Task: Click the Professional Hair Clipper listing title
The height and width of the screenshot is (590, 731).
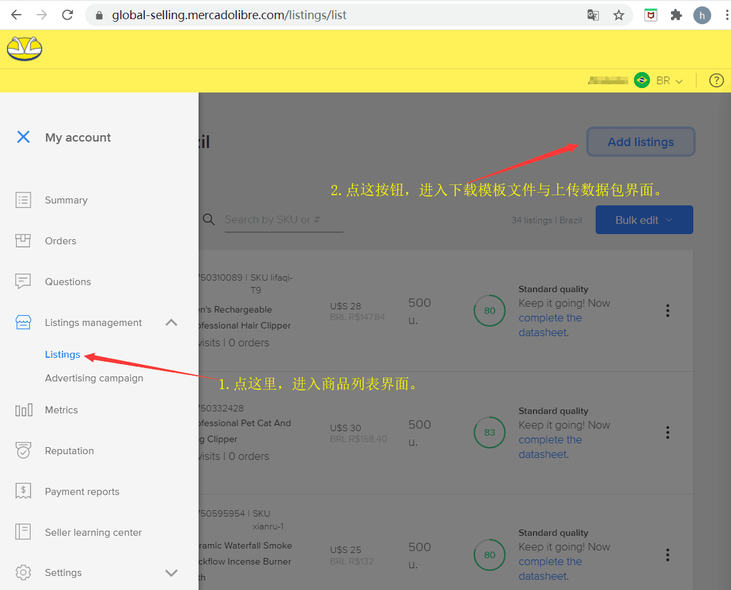Action: 245,318
